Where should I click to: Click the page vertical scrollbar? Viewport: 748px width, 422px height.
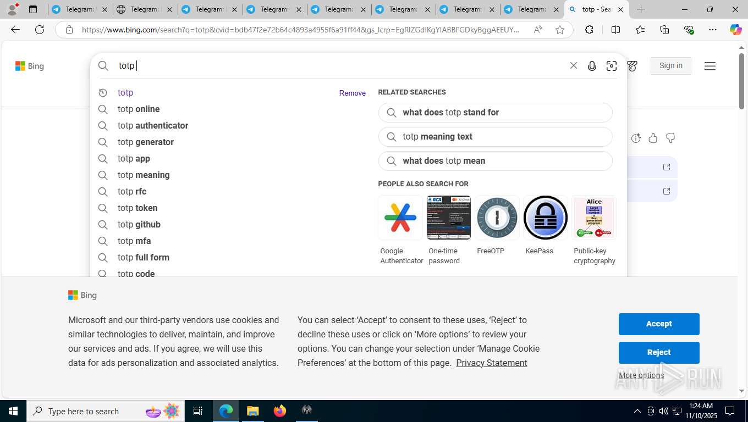741,82
